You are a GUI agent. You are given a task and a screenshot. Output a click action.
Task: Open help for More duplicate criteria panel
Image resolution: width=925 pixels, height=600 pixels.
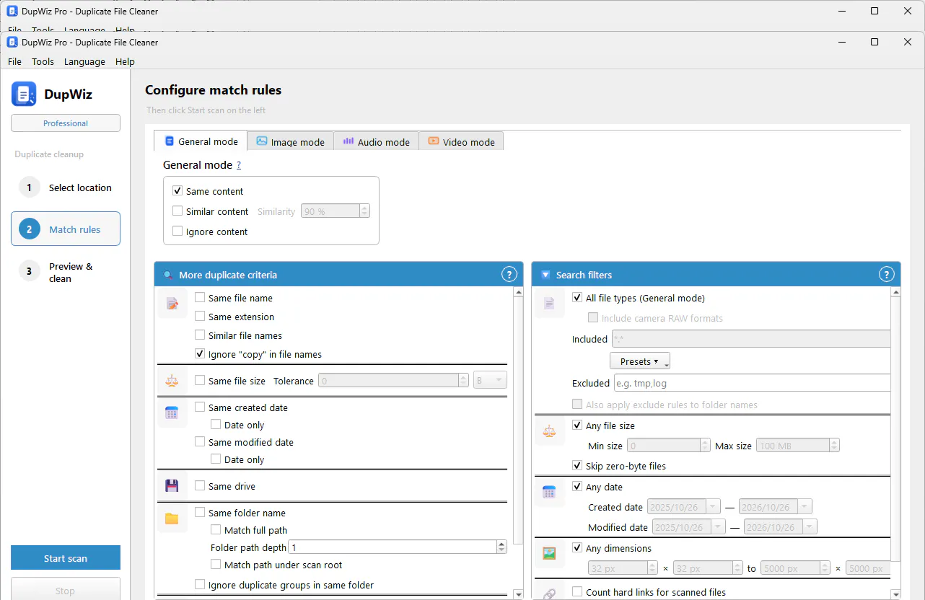coord(509,275)
